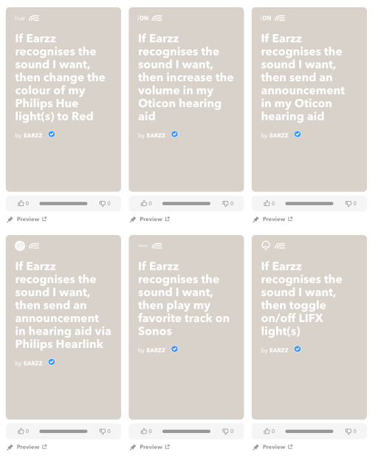Click verified badge on Philips Hue card

pyautogui.click(x=52, y=134)
